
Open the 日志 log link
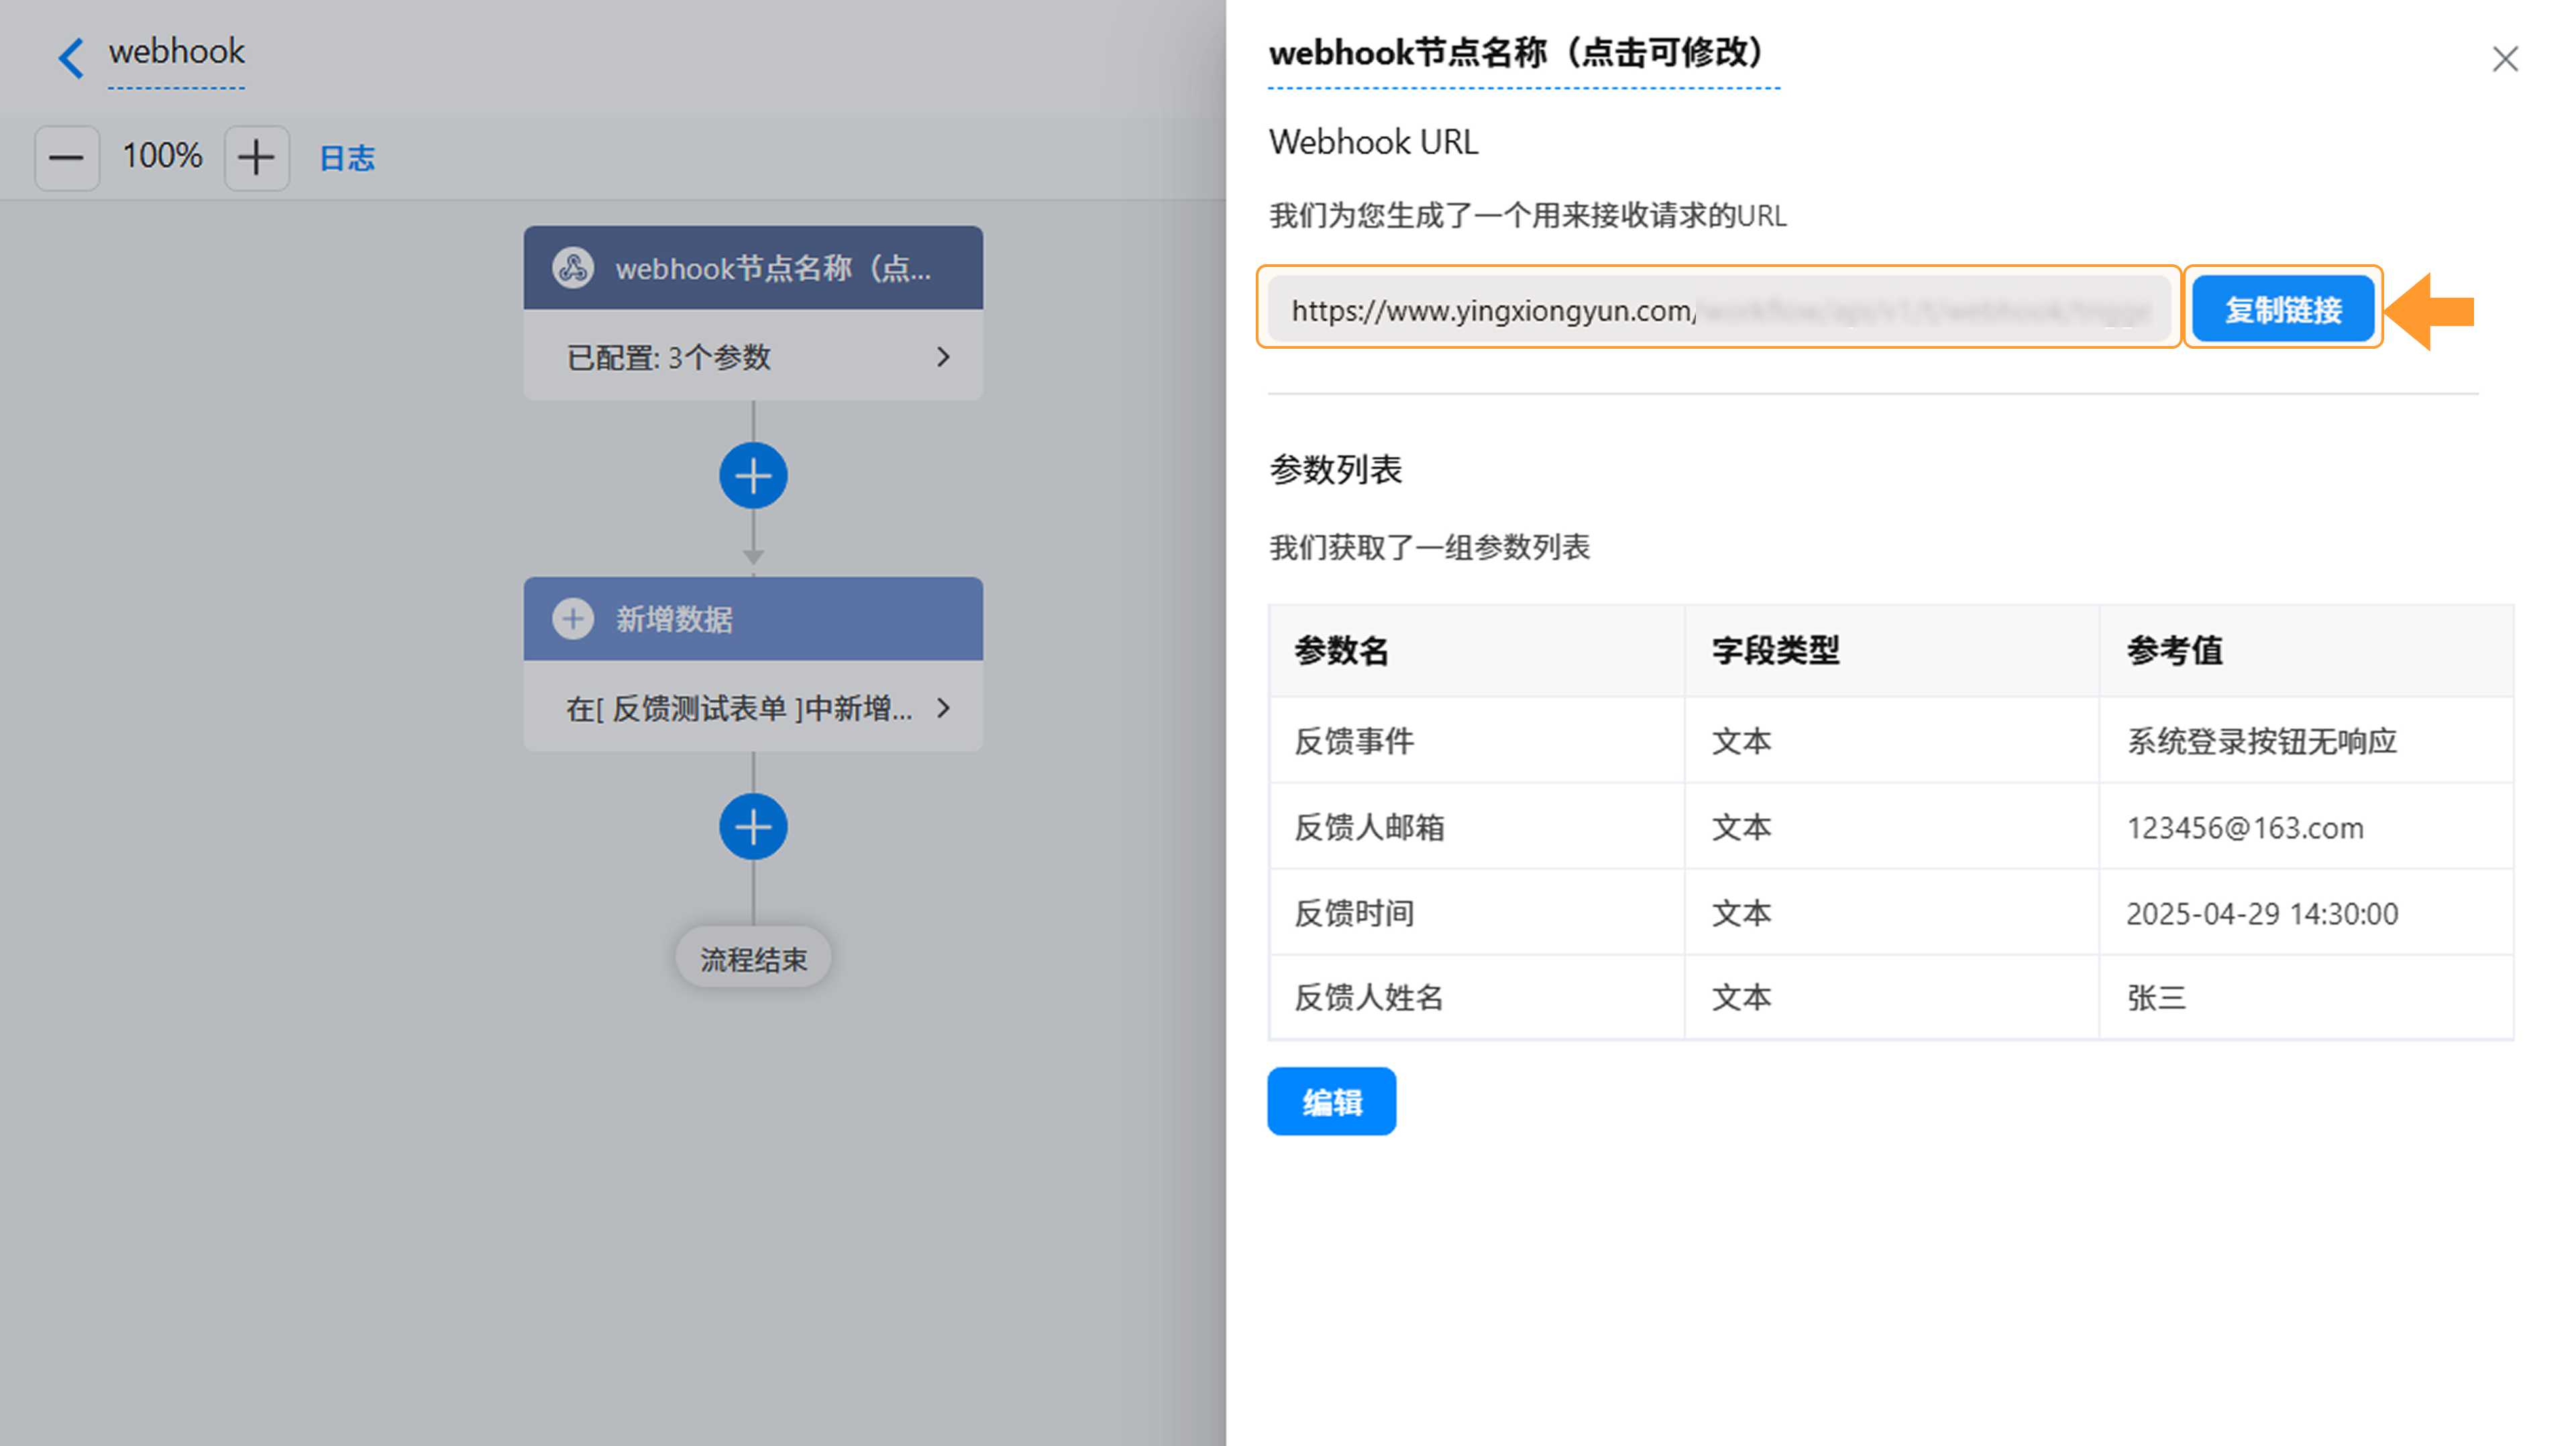click(347, 158)
